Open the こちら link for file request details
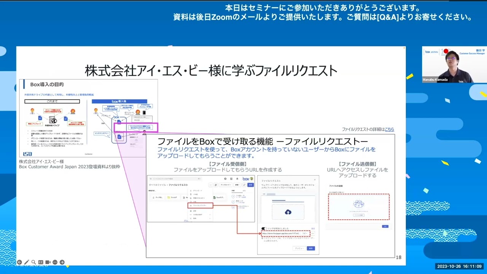This screenshot has height=274, width=487. 389,129
